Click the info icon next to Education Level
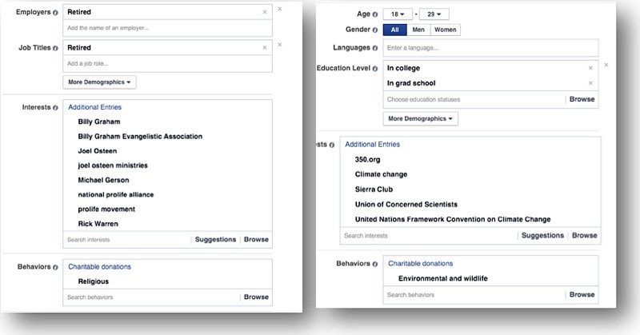This screenshot has height=335, width=640. point(374,69)
